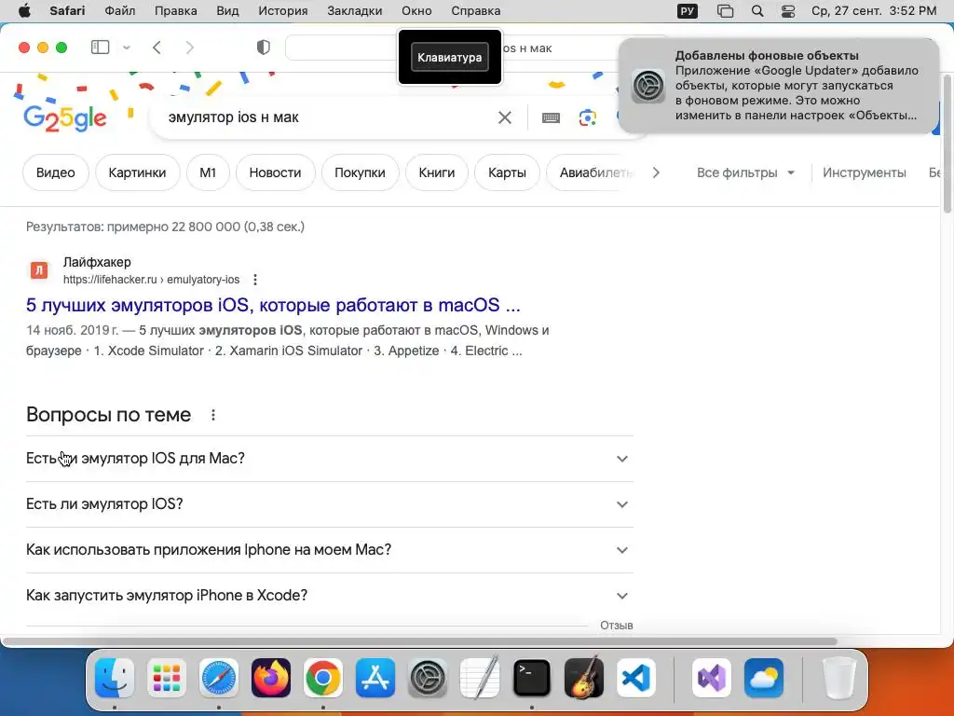Screen dimensions: 954x716
Task: Launch Visual Studio Code from the Dock
Action: coord(635,678)
